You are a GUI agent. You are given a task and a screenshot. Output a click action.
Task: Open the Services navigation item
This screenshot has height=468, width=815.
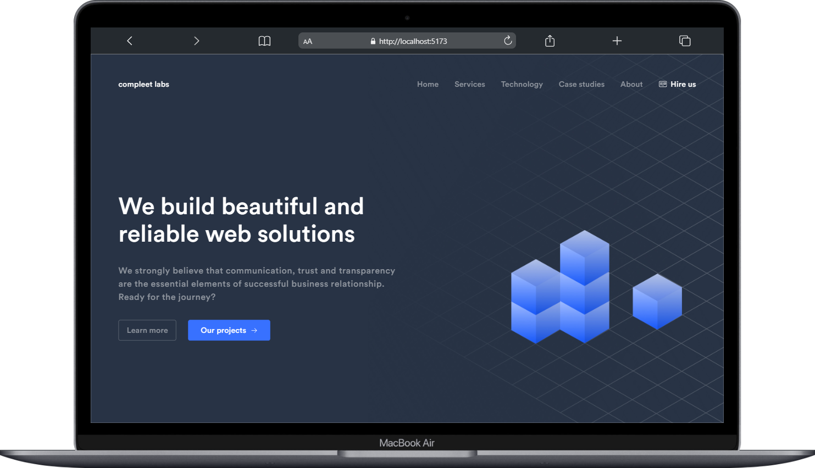(x=469, y=84)
